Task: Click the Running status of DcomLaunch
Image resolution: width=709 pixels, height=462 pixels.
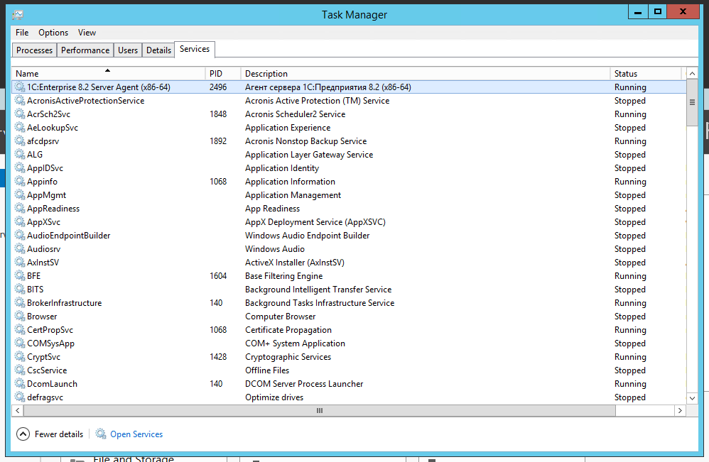Action: coord(630,384)
